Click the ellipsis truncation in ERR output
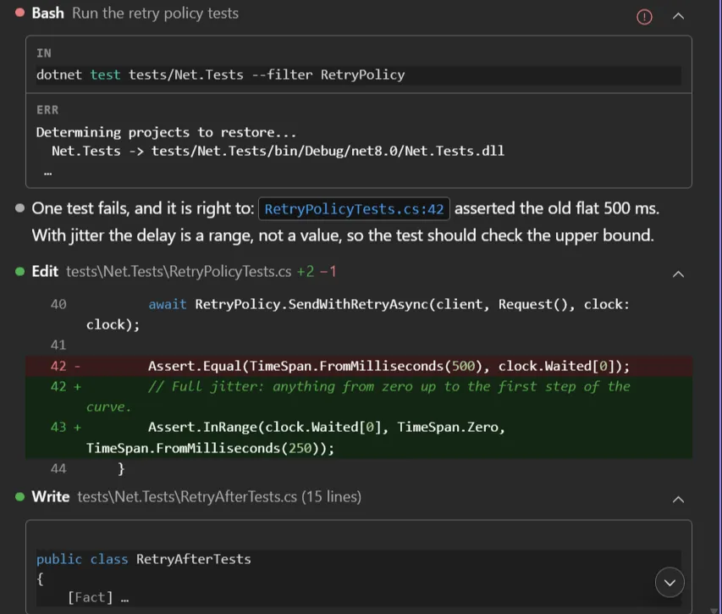722x614 pixels. click(x=48, y=174)
